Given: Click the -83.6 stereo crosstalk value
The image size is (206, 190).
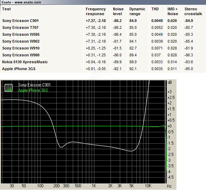Looking at the screenshot, I should (188, 62).
